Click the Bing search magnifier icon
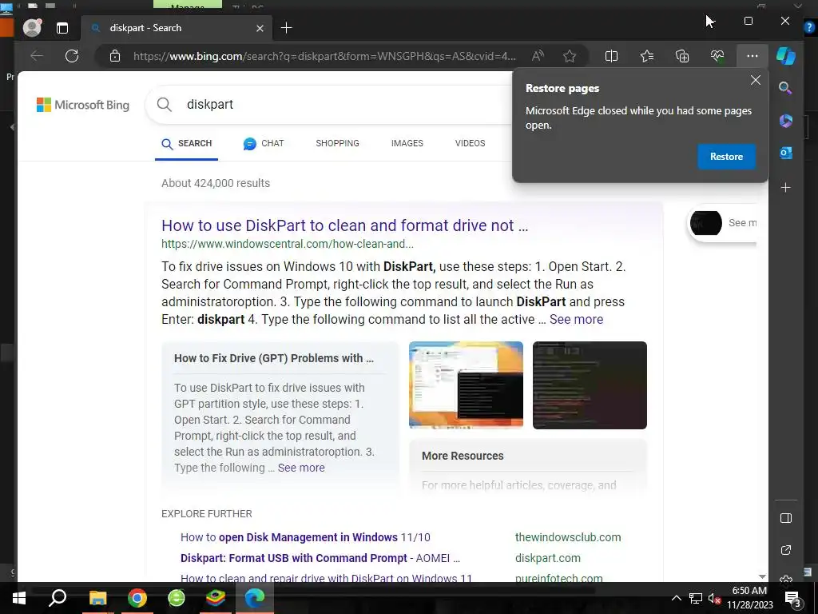The width and height of the screenshot is (818, 614). tap(165, 105)
